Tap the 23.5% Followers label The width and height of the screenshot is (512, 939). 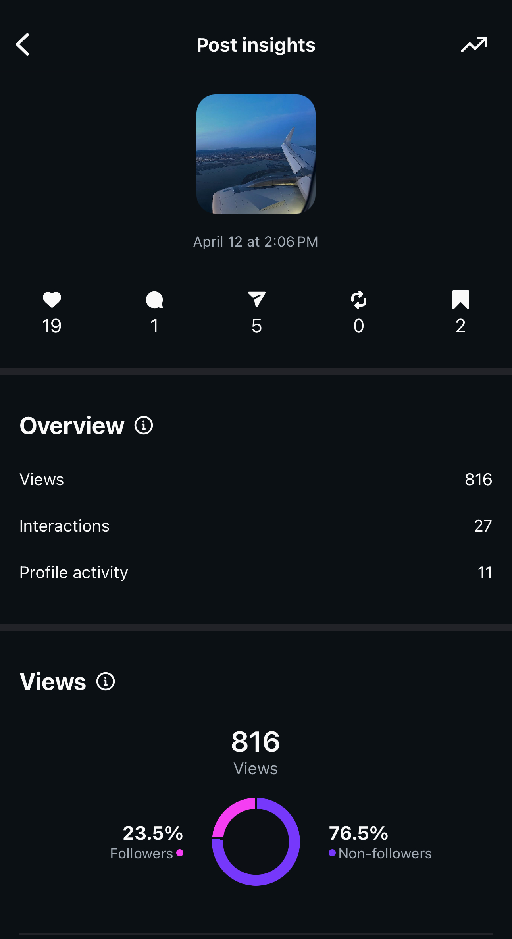pos(151,842)
